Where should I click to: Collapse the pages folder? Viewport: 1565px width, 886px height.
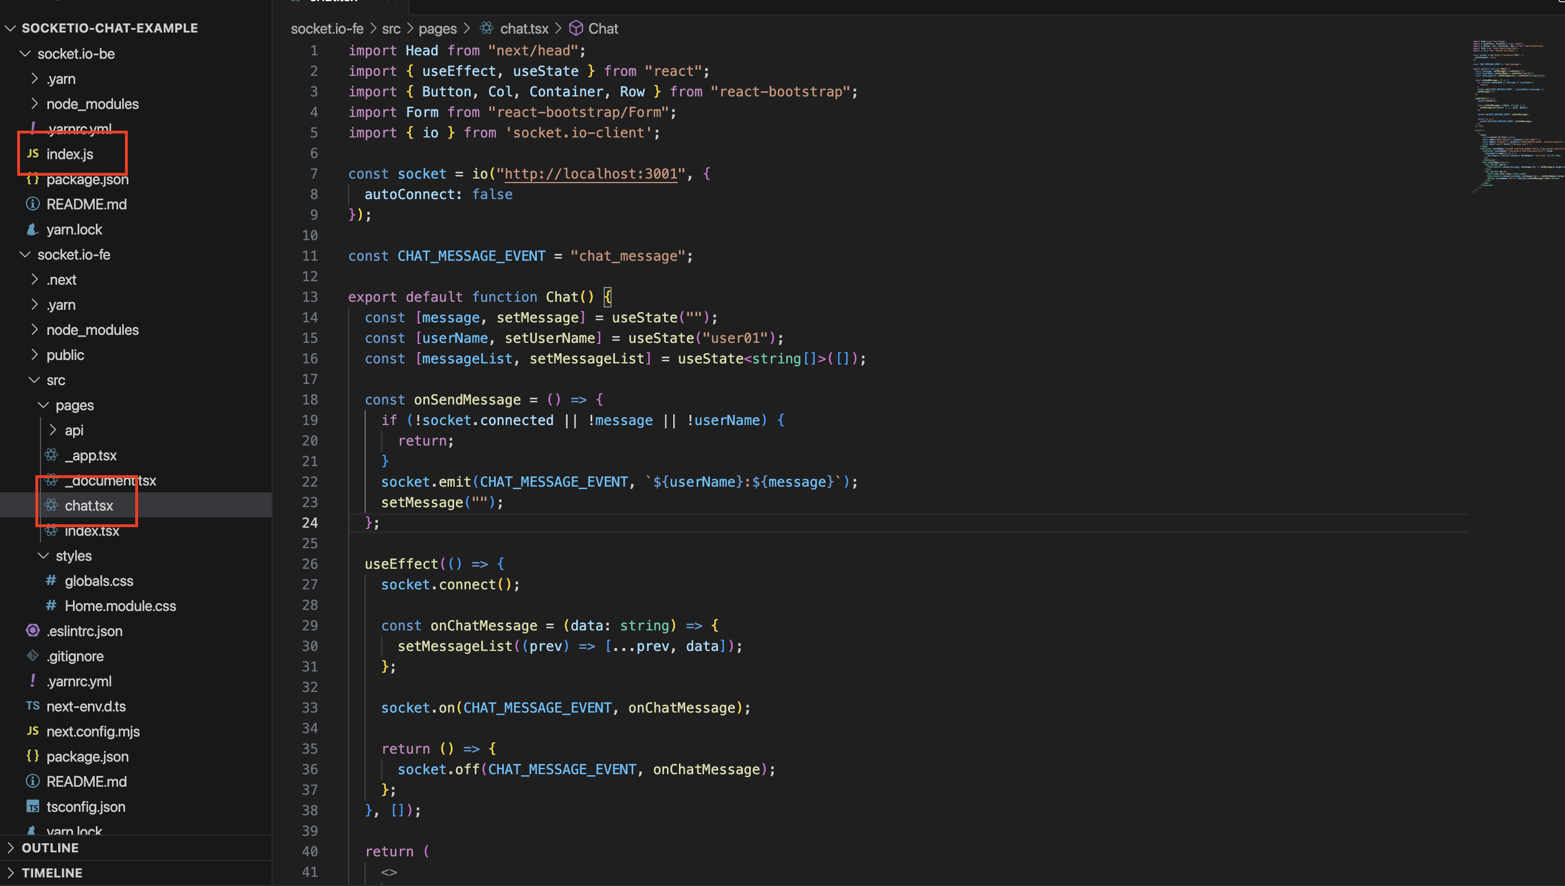tap(44, 404)
